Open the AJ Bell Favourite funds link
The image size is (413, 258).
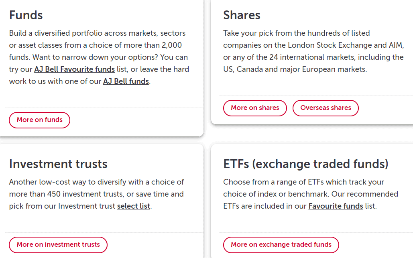pos(75,69)
